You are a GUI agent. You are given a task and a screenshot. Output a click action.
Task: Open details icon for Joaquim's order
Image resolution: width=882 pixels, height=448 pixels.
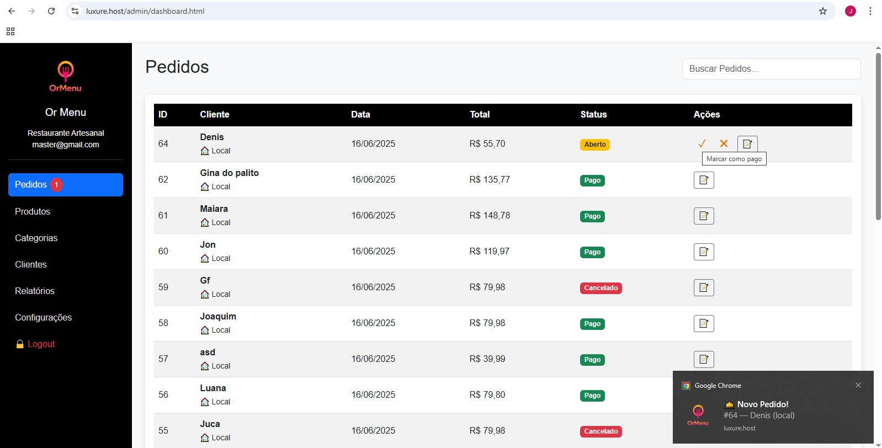[704, 323]
